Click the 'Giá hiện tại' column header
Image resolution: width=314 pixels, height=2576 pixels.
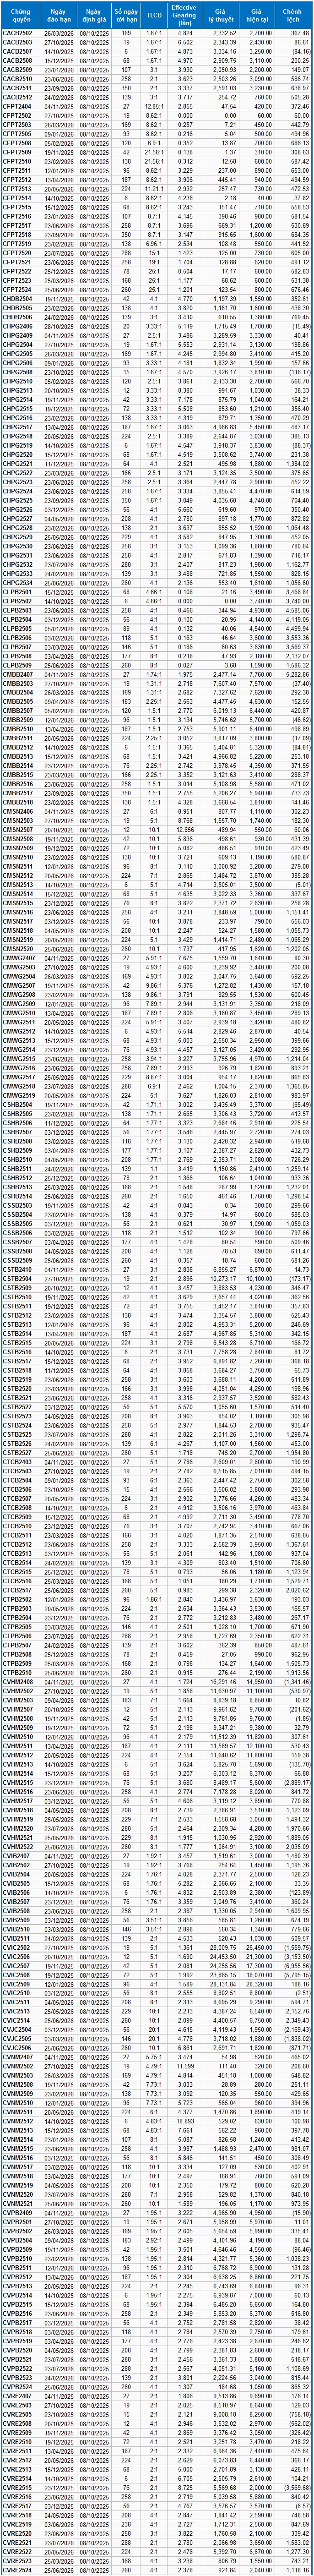pos(256,15)
